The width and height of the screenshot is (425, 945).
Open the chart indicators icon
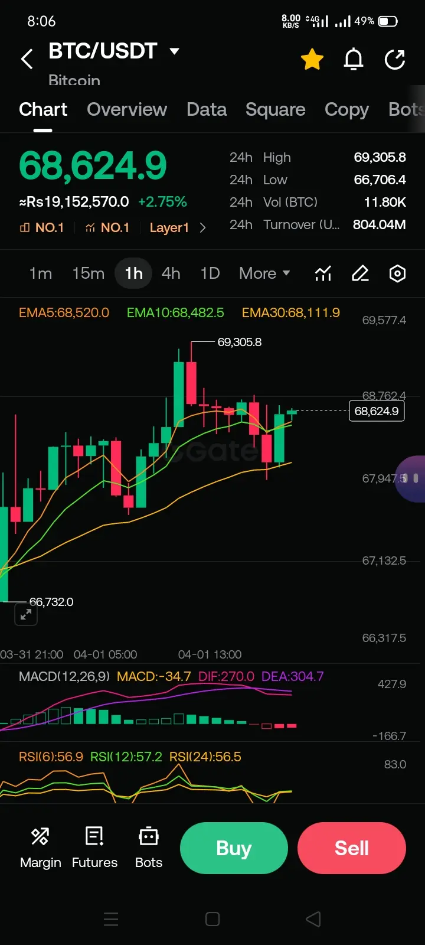[x=323, y=273]
